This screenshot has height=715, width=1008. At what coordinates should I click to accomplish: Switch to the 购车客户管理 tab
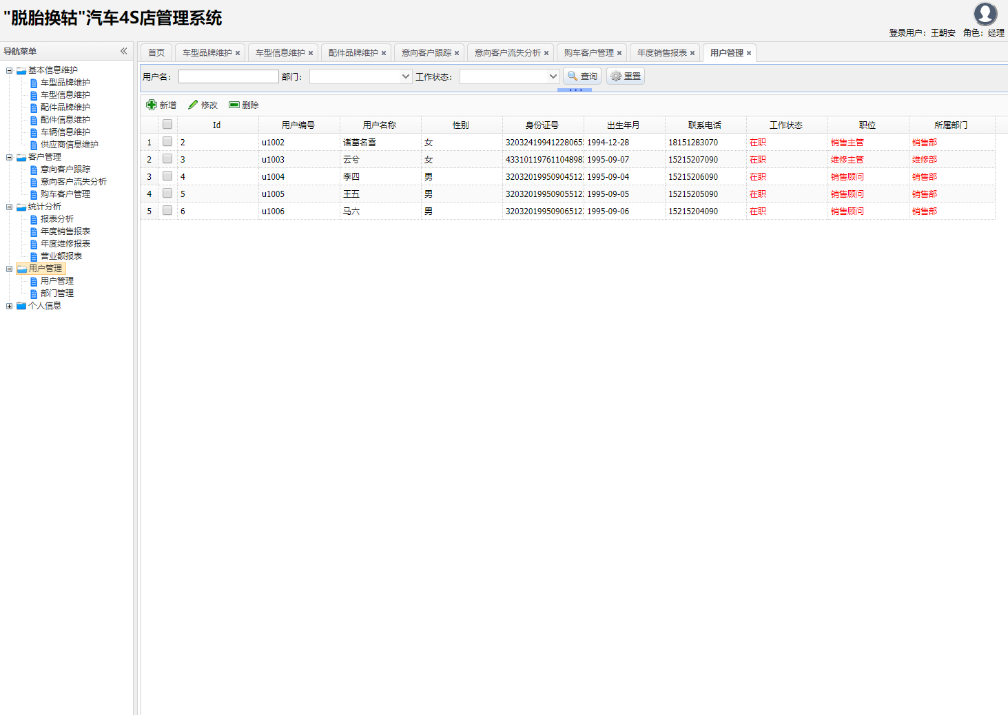[x=588, y=53]
